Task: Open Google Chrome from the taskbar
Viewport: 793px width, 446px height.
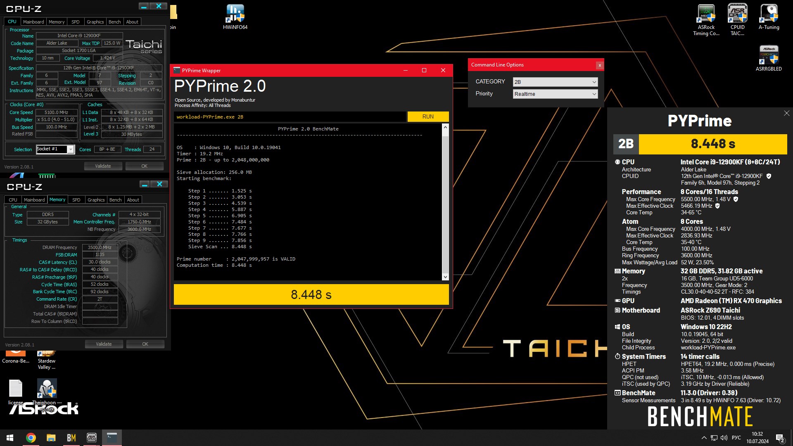Action: (x=31, y=438)
